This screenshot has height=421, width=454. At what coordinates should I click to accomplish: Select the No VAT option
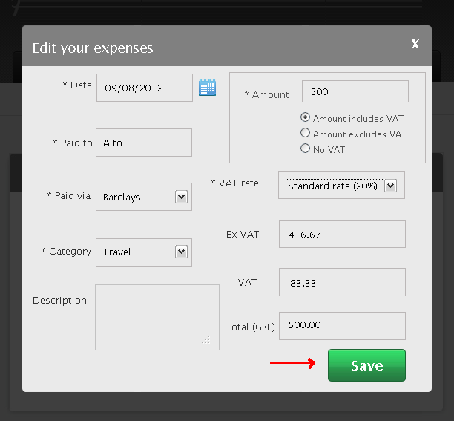click(x=305, y=149)
